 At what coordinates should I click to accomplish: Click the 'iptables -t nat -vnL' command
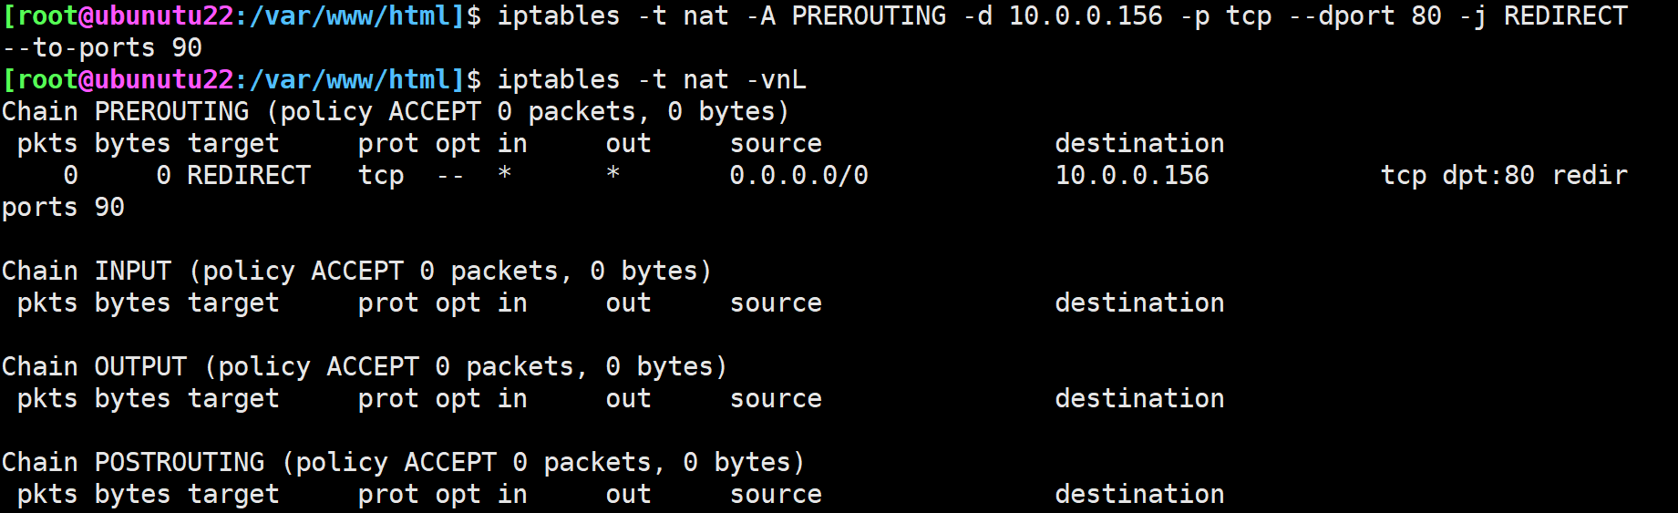(x=651, y=79)
